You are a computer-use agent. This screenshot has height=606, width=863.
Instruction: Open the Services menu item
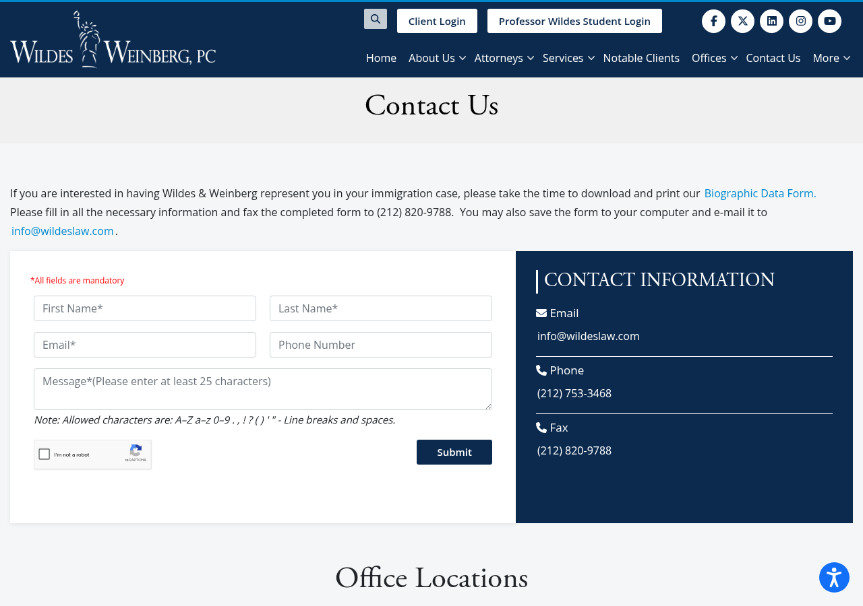point(563,58)
